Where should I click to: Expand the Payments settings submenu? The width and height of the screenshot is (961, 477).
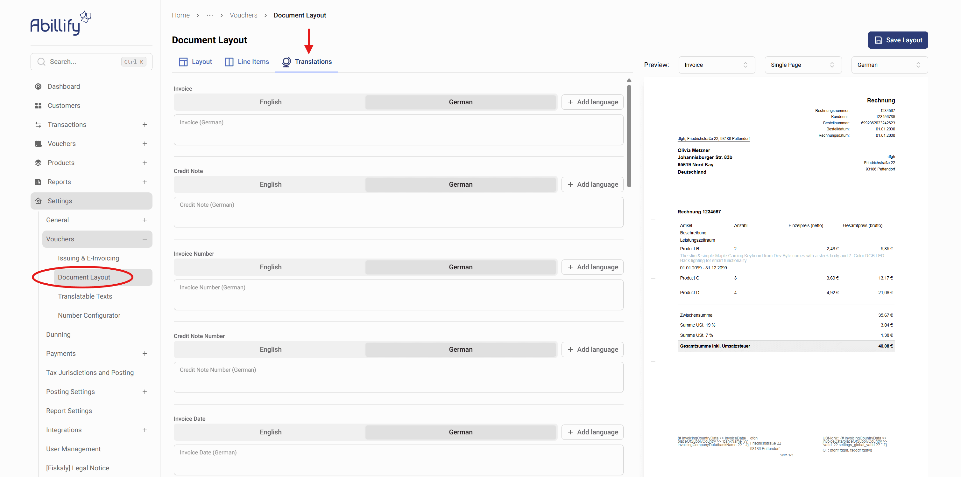point(145,354)
